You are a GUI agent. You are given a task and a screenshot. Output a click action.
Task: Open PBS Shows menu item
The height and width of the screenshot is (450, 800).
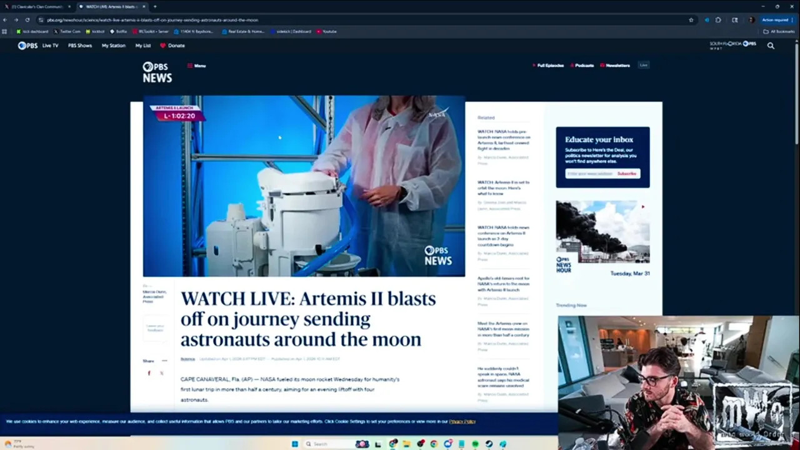pyautogui.click(x=80, y=46)
